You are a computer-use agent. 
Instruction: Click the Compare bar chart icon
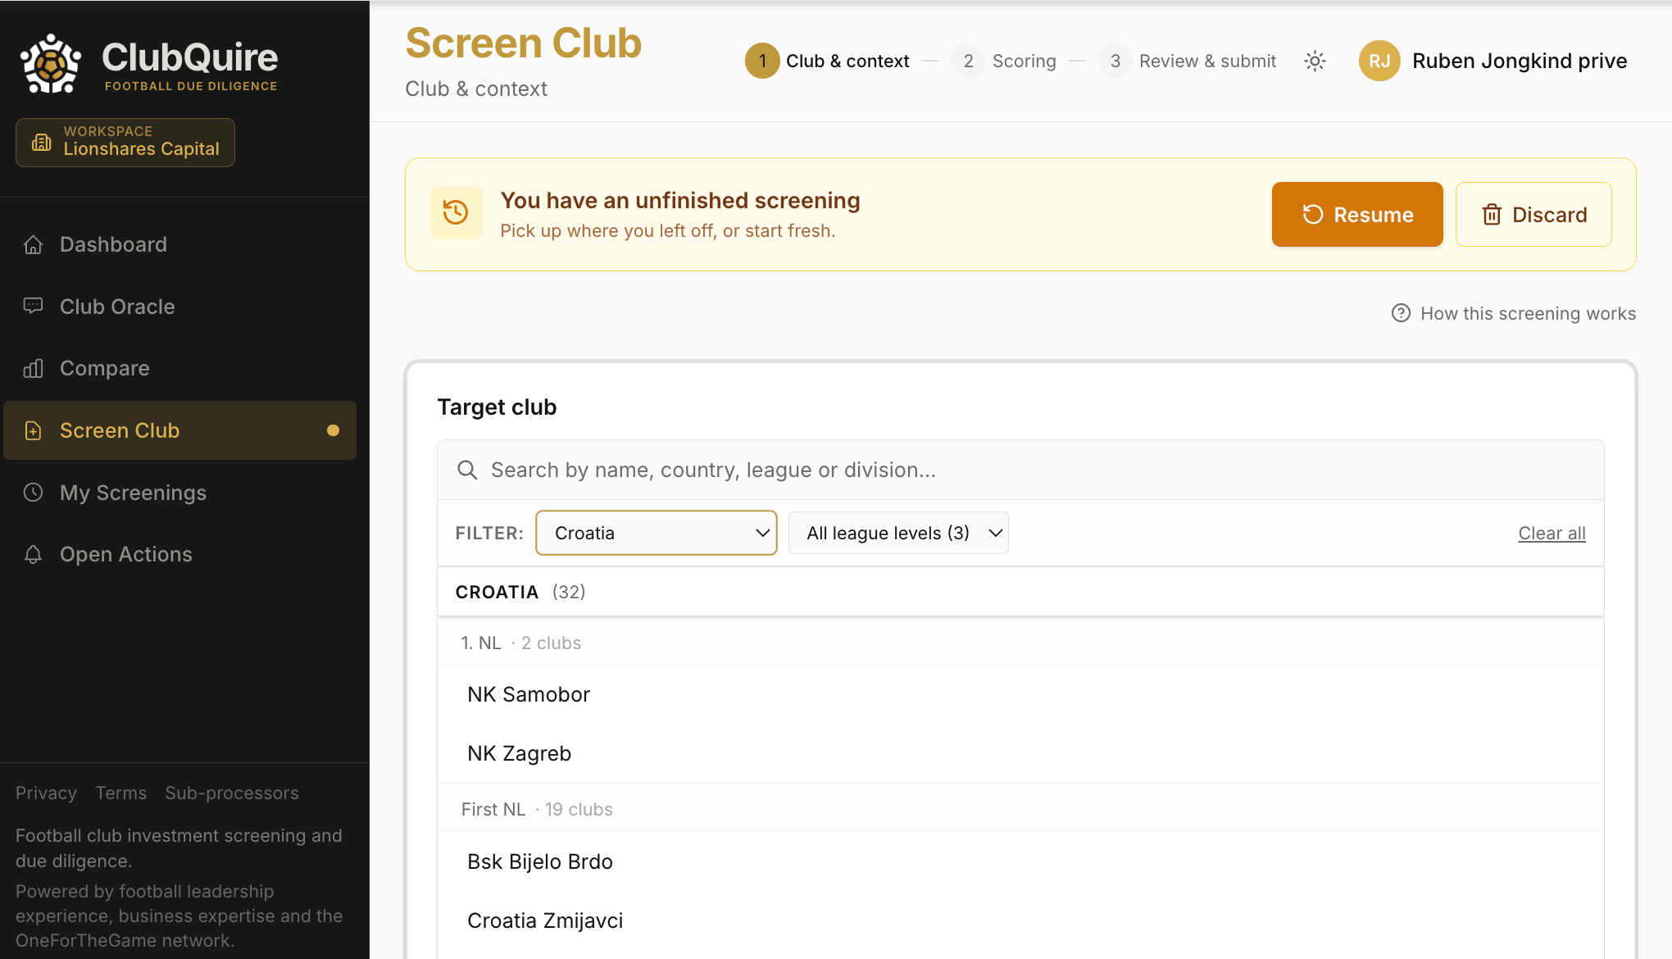click(33, 368)
